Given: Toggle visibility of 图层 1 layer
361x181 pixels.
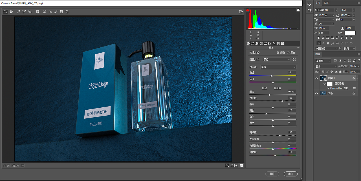Looking at the screenshot, I should [317, 78].
